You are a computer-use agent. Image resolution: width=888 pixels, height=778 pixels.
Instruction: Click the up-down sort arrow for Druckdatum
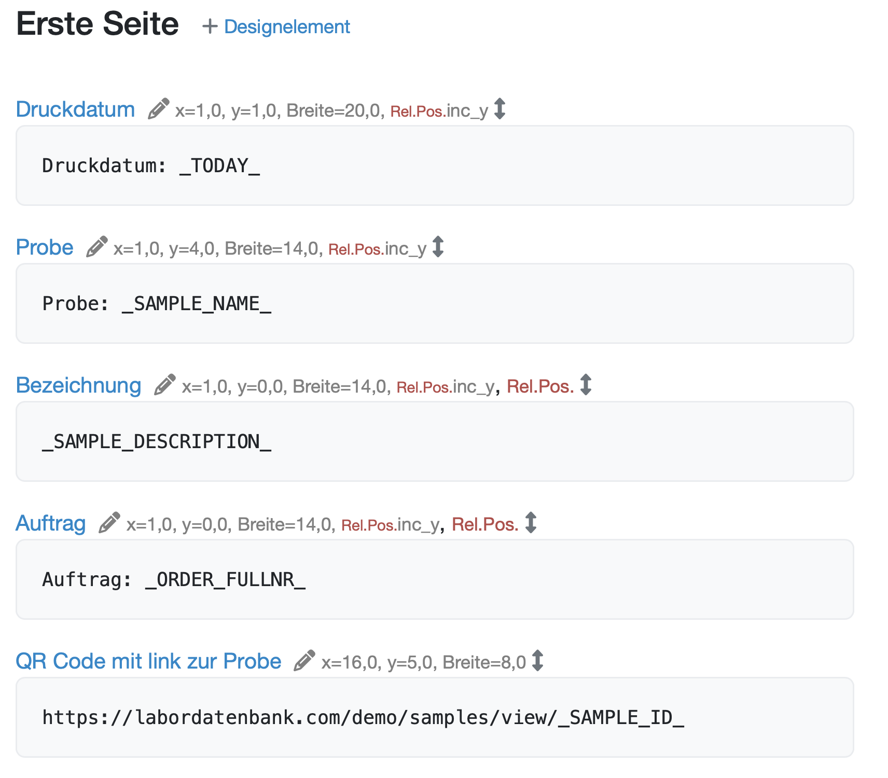point(499,109)
